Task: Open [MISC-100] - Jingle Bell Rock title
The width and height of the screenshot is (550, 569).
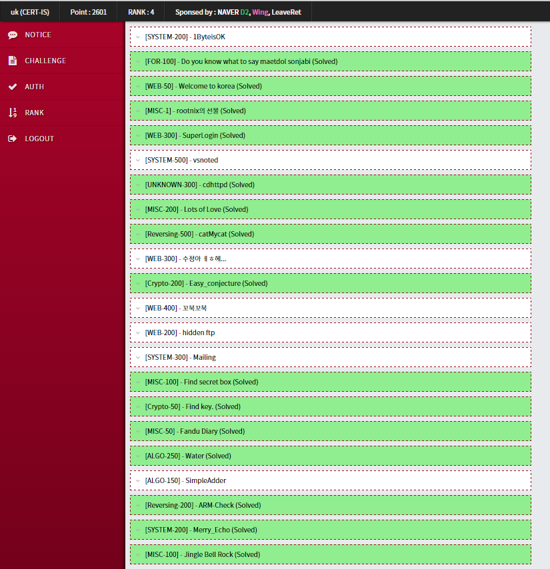Action: click(203, 555)
